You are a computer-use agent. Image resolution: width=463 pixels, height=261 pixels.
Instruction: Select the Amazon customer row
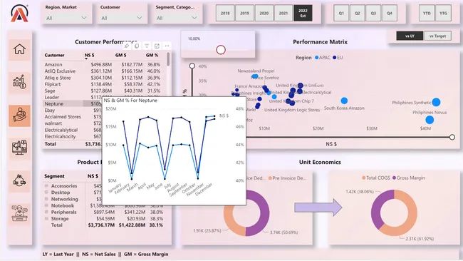tap(103, 64)
